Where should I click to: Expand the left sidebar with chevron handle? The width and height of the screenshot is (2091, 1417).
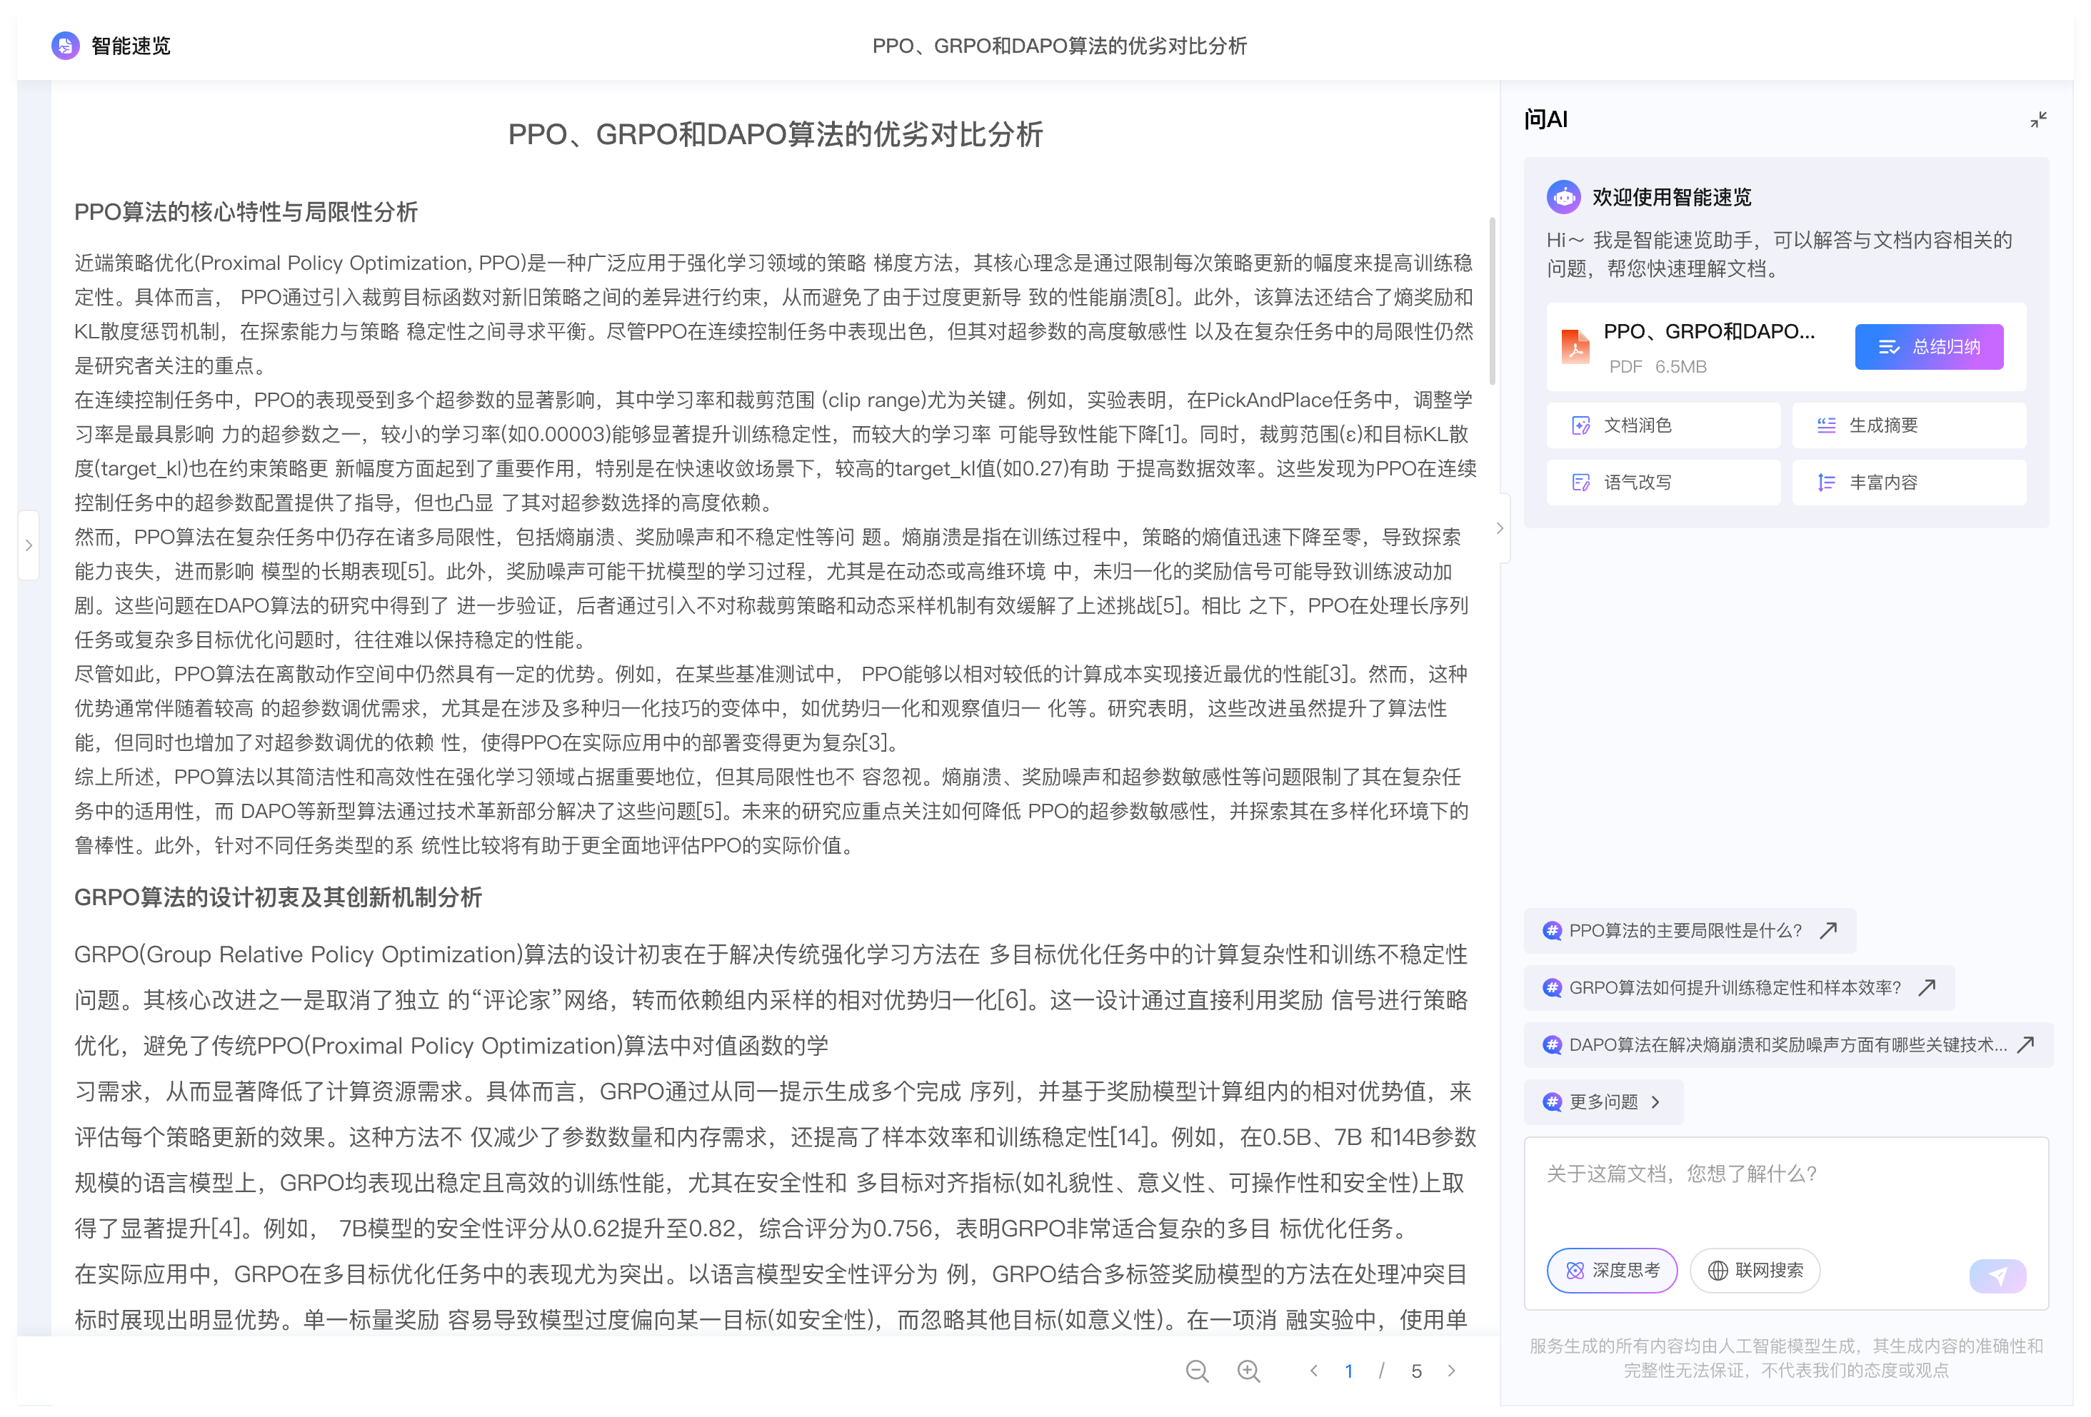tap(29, 545)
